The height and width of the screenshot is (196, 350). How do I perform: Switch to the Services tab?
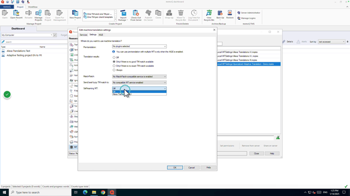tap(83, 35)
